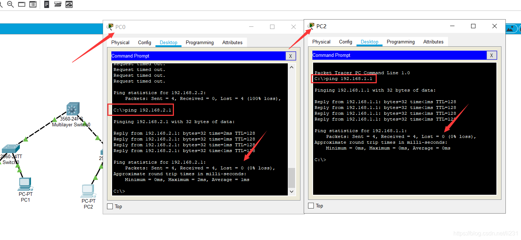Click PC2 Command Prompt blue title bar
This screenshot has width=521, height=240.
point(399,55)
